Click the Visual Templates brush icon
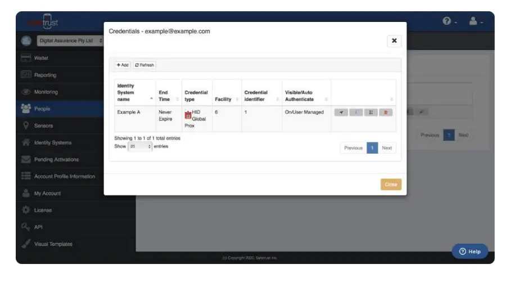 pyautogui.click(x=26, y=244)
